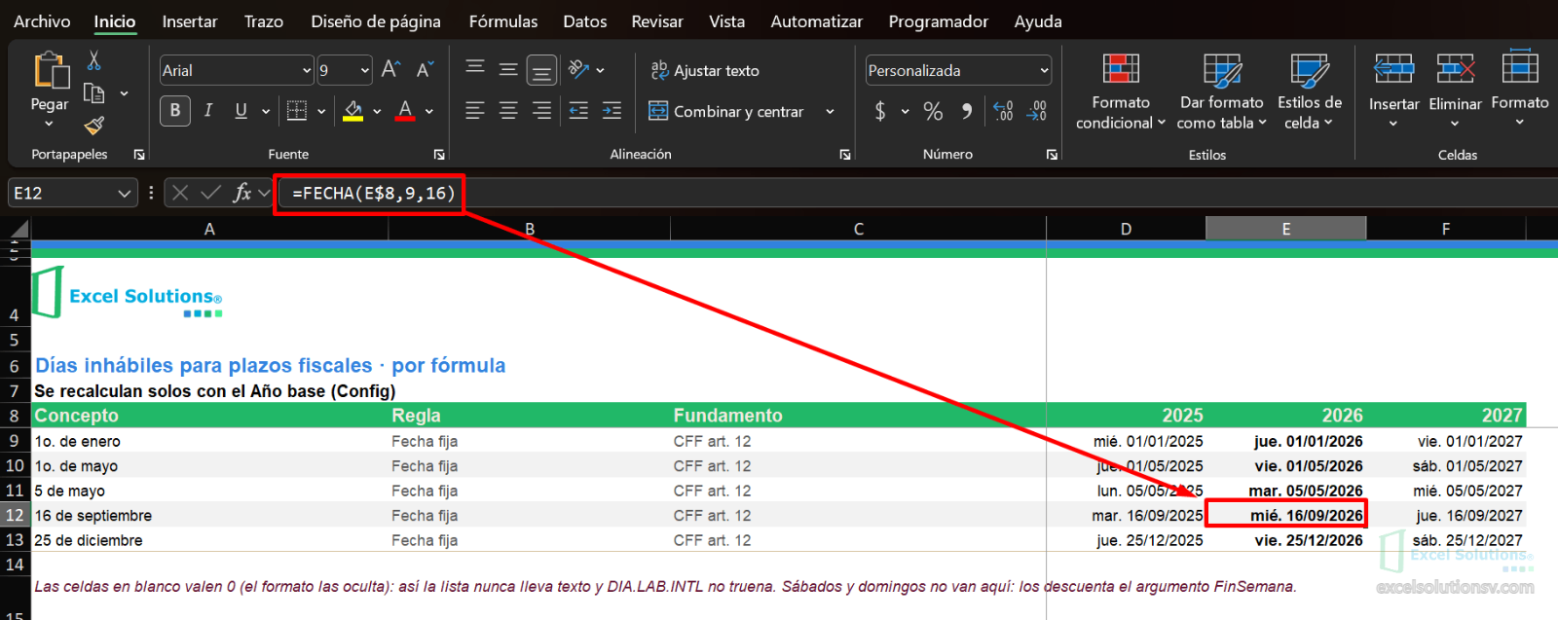Apply percent style to the cell
Screen dimensions: 1558x620
point(933,112)
